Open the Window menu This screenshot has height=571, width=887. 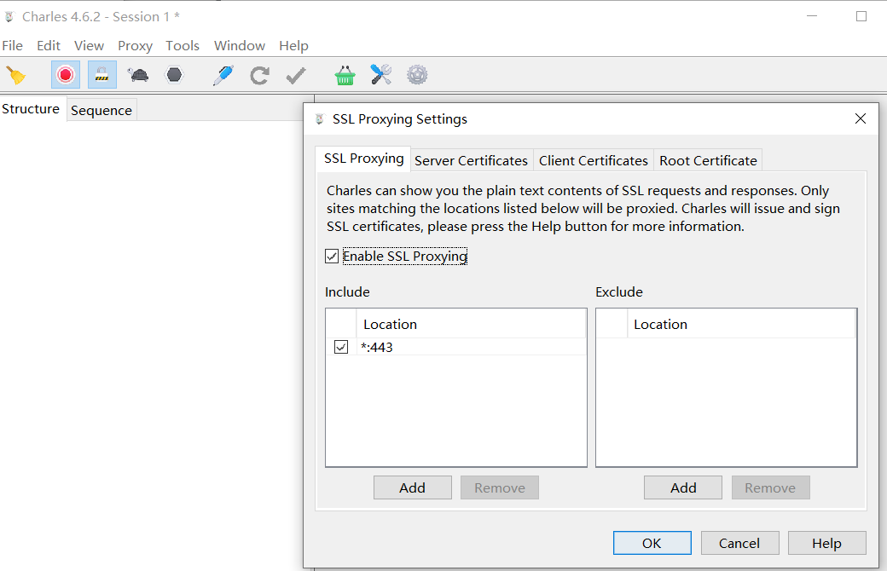[240, 46]
